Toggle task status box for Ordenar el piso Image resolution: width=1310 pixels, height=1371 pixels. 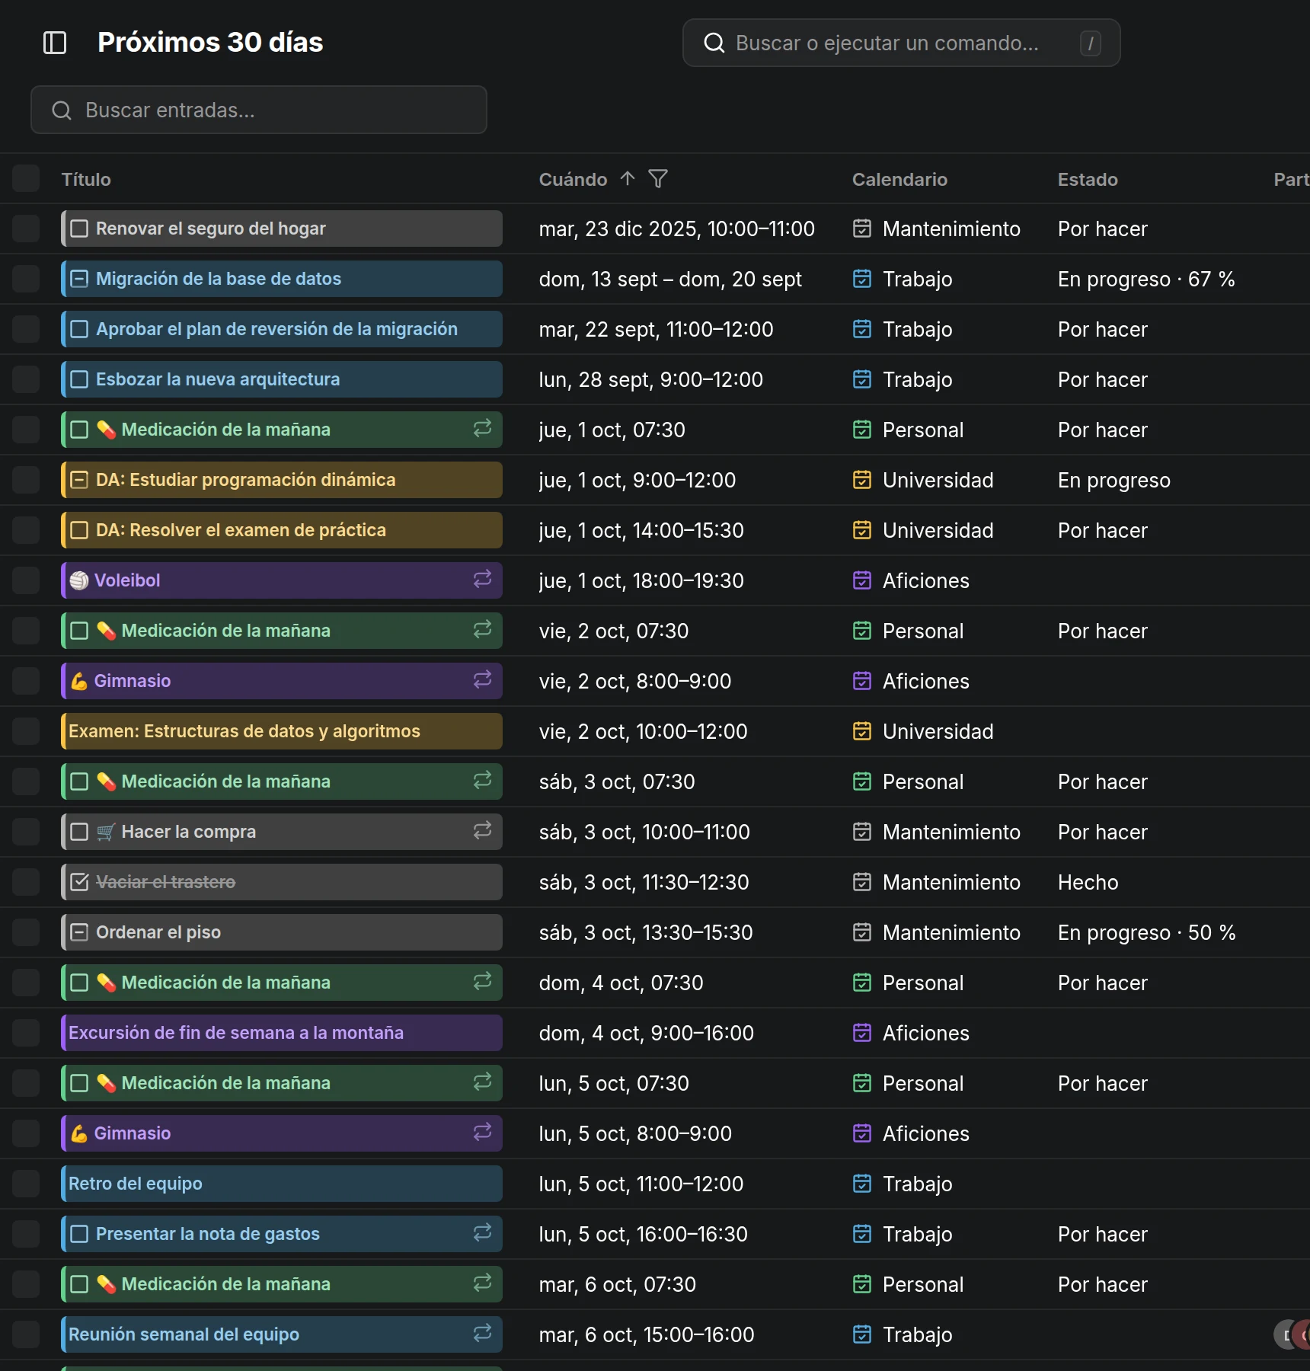point(79,932)
